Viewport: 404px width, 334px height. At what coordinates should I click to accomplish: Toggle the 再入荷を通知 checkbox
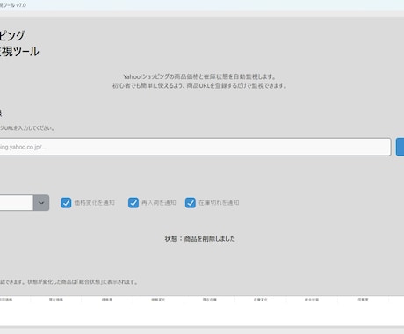pyautogui.click(x=133, y=203)
